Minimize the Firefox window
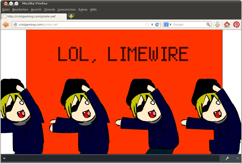Image resolution: width=242 pixels, height=164 pixels. coord(11,3)
